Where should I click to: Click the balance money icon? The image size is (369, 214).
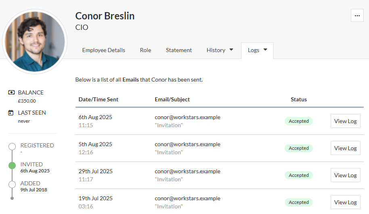[11, 92]
